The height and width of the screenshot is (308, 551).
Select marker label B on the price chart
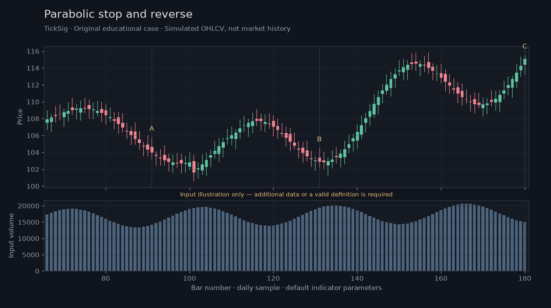click(319, 139)
